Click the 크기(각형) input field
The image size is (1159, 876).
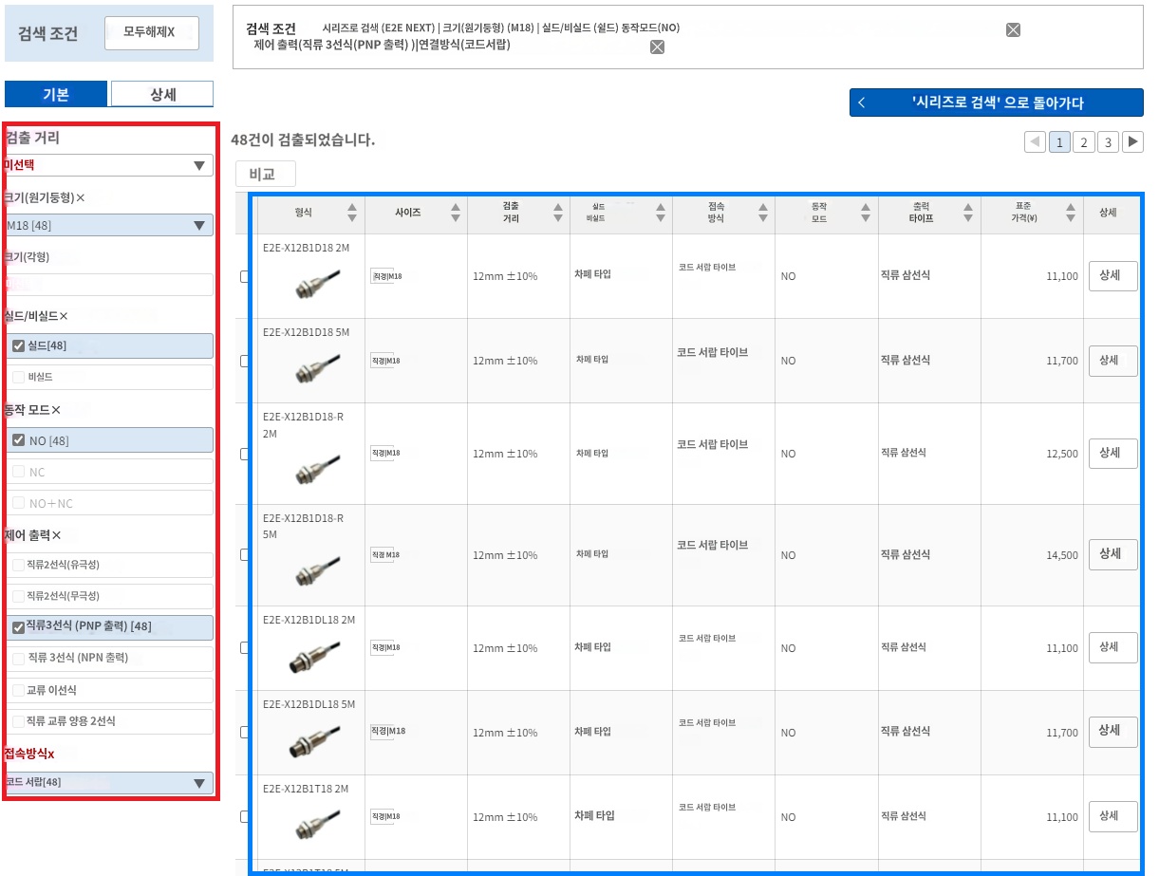(x=108, y=285)
